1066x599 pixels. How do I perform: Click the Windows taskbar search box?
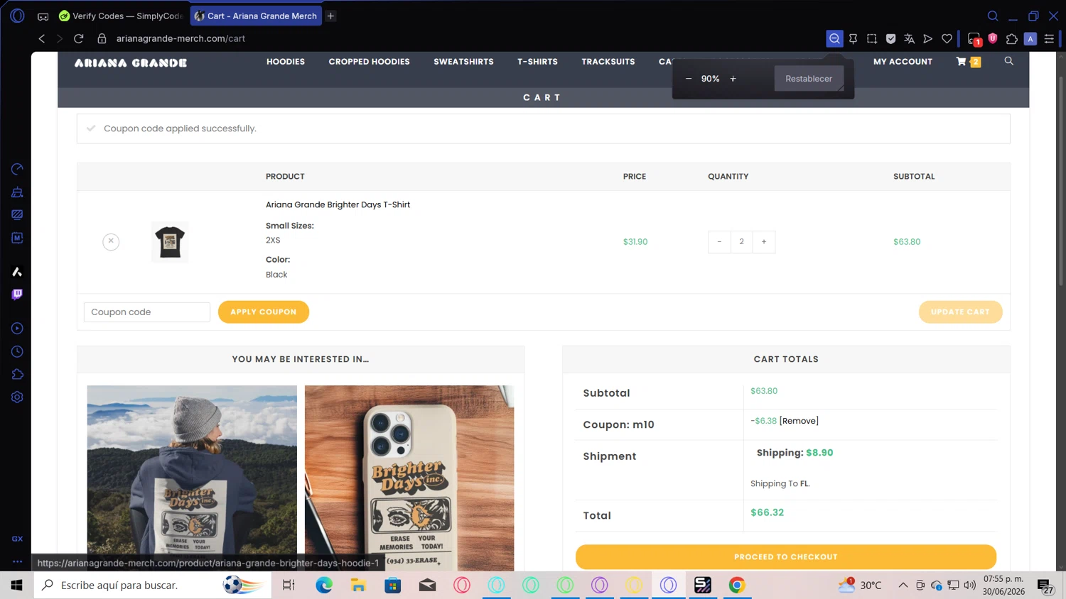click(x=152, y=585)
